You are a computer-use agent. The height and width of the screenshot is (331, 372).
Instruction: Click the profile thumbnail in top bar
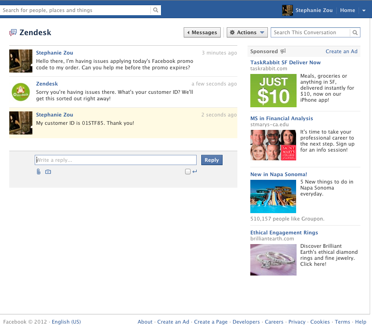click(287, 10)
